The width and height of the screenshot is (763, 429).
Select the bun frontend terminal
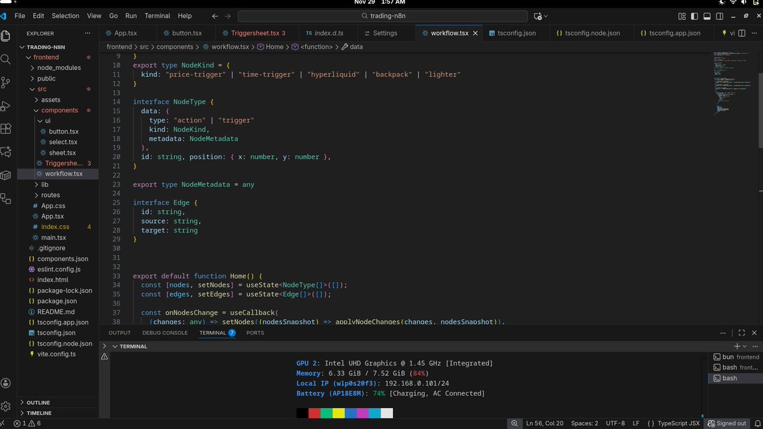[x=736, y=357]
